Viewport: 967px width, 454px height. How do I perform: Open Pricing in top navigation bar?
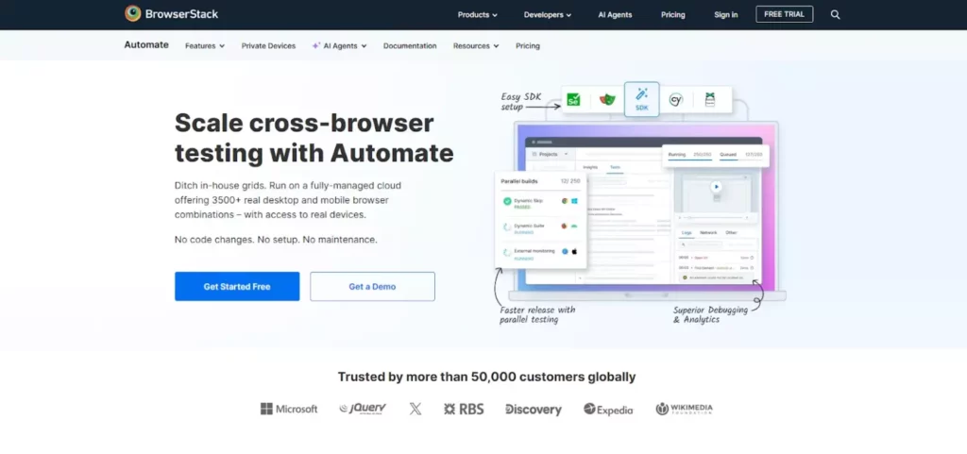(672, 15)
